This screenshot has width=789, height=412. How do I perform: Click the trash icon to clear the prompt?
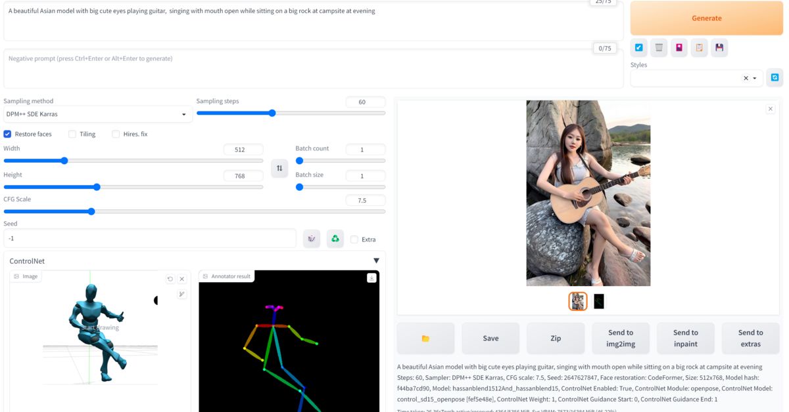(x=659, y=48)
